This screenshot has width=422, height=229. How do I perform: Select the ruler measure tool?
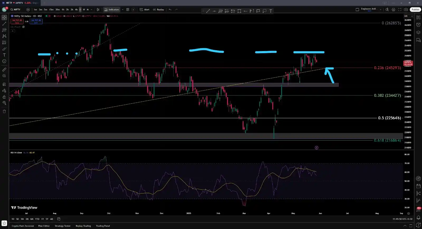point(4,69)
